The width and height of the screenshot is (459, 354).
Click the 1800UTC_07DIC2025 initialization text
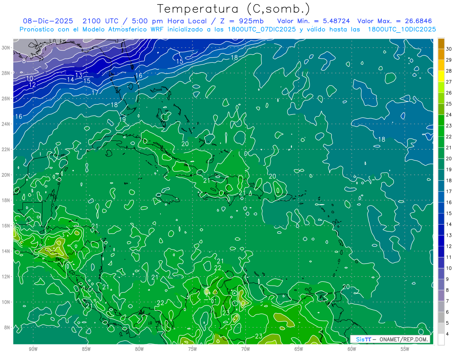[262, 29]
